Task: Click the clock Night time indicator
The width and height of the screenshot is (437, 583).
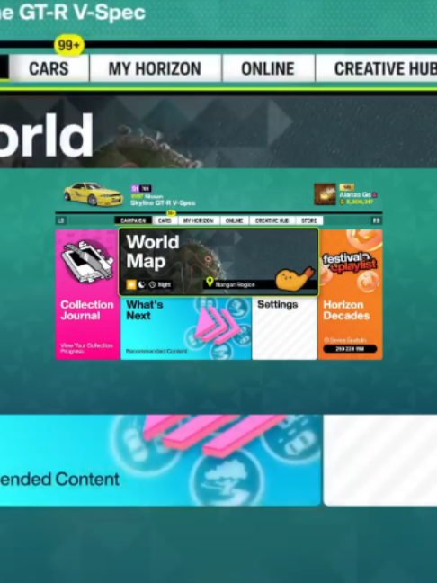Action: tap(160, 285)
